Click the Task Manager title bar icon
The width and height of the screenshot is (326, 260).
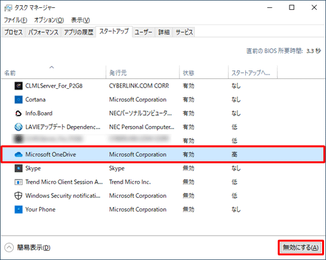(x=8, y=8)
